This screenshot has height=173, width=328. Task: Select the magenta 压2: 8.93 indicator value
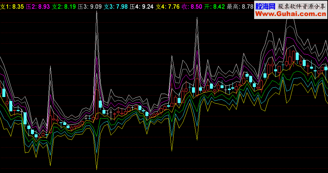pyautogui.click(x=38, y=7)
